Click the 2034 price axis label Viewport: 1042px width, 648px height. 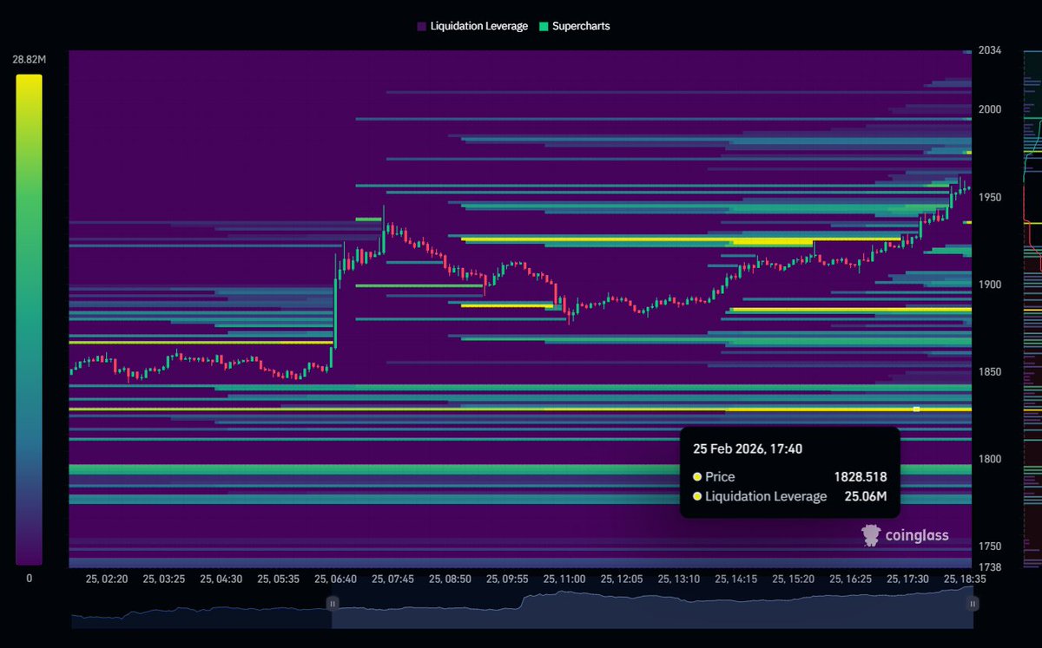pos(989,51)
